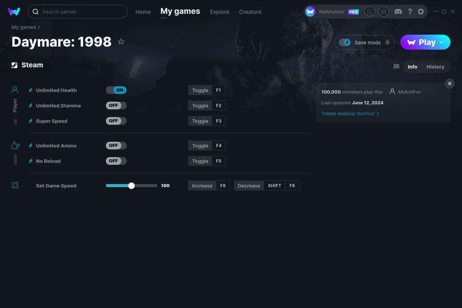This screenshot has height=308, width=462.
Task: Open the Explore page
Action: (219, 12)
